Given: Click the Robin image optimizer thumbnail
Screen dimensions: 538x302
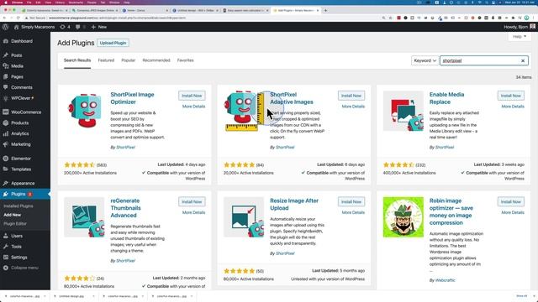Looking at the screenshot, I should [403, 217].
